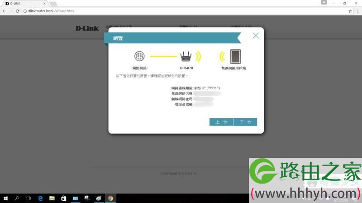Viewport: 362px width, 203px height.
Task: Open Windows search from taskbar
Action: click(x=17, y=198)
